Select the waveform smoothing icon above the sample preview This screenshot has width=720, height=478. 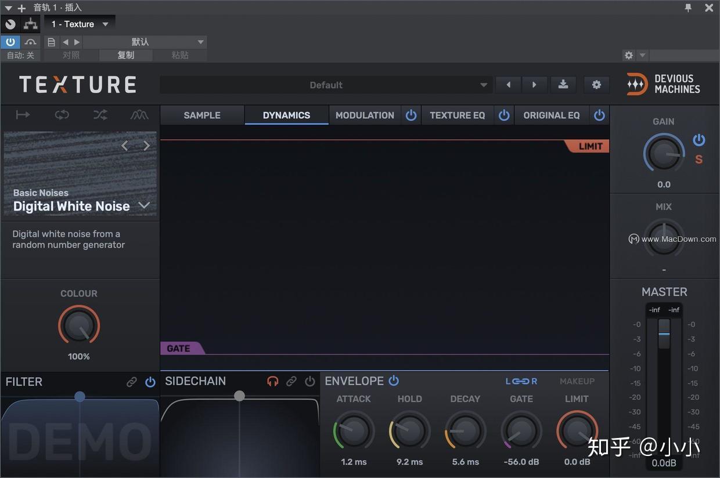pyautogui.click(x=139, y=114)
